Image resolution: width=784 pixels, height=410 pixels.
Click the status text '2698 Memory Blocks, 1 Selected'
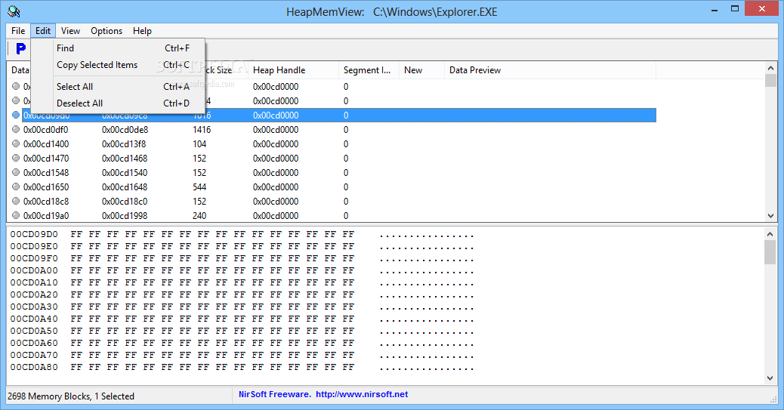(71, 396)
